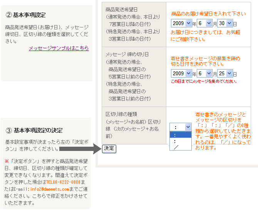The width and height of the screenshot is (258, 210).
Task: Choose the semicolon separator option
Action: (180, 141)
